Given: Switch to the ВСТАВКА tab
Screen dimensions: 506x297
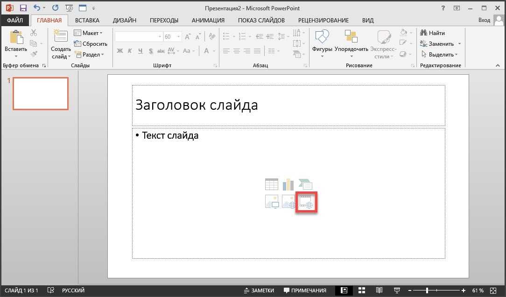Looking at the screenshot, I should click(x=87, y=21).
